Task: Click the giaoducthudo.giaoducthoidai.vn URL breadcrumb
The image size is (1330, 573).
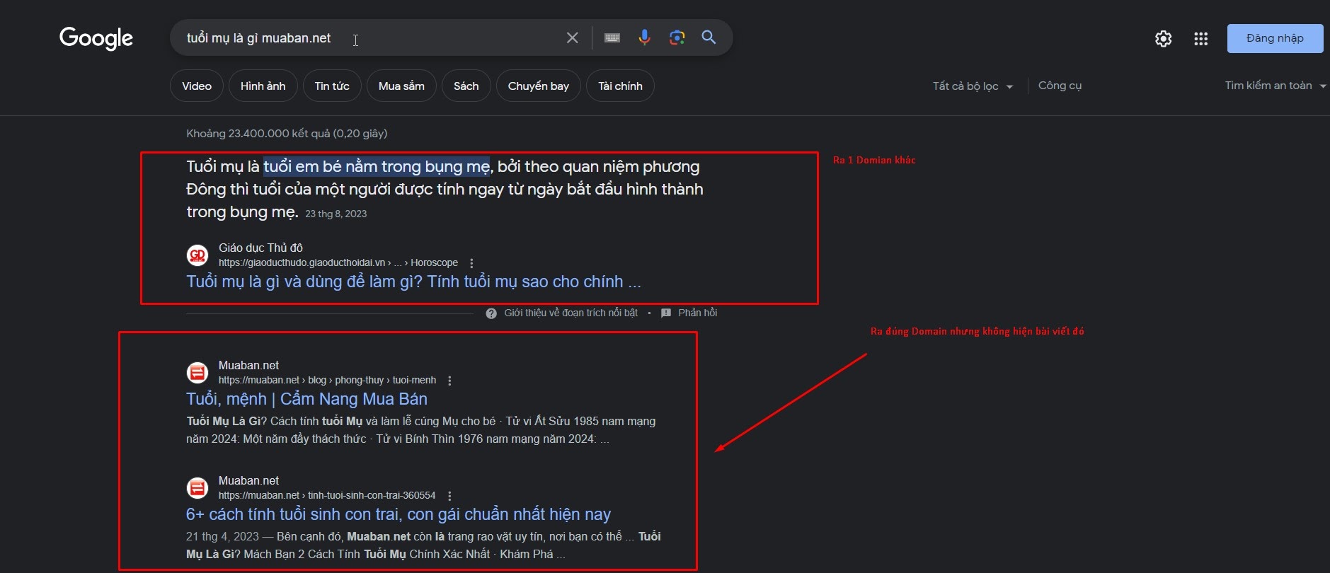Action: click(x=338, y=262)
